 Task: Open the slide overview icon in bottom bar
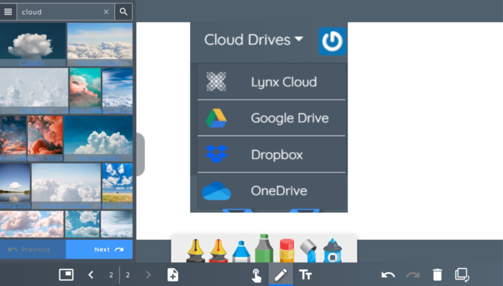66,274
